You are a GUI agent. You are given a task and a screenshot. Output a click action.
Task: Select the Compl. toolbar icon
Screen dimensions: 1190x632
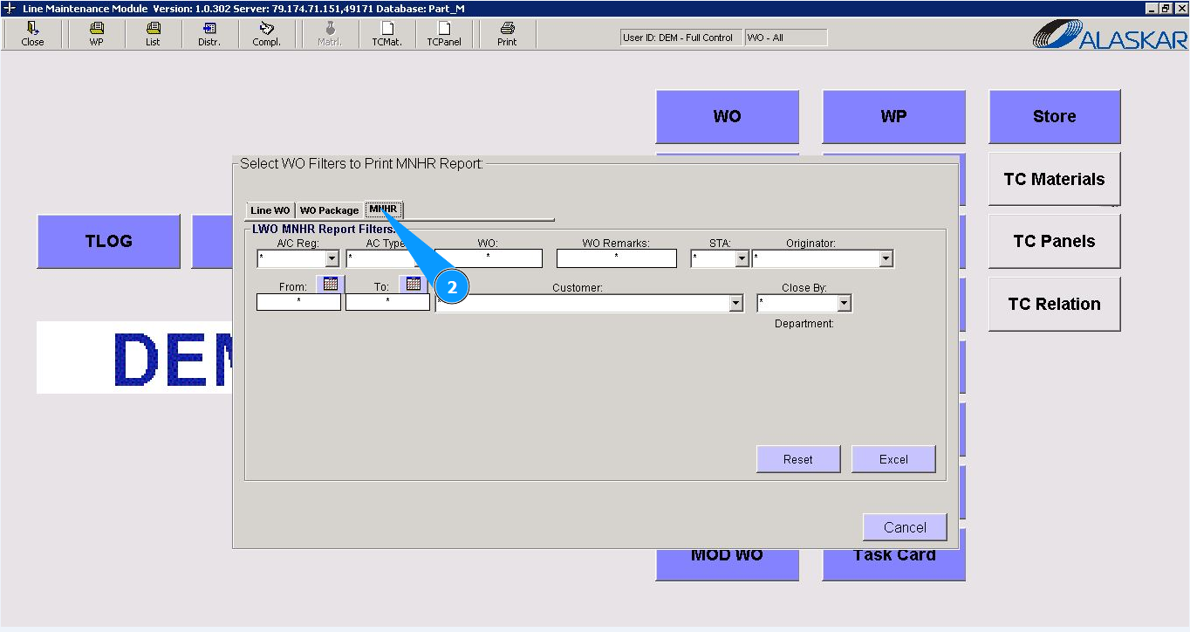266,34
